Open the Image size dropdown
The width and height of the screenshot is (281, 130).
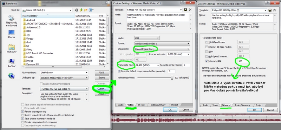tap(162, 49)
